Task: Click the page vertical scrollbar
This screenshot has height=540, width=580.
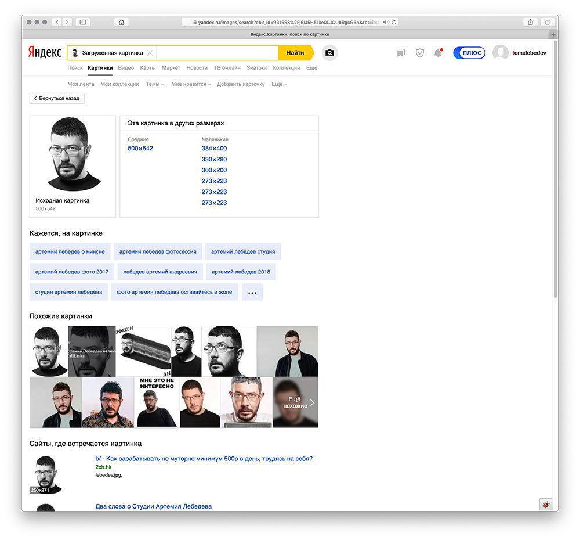Action: pos(555,168)
